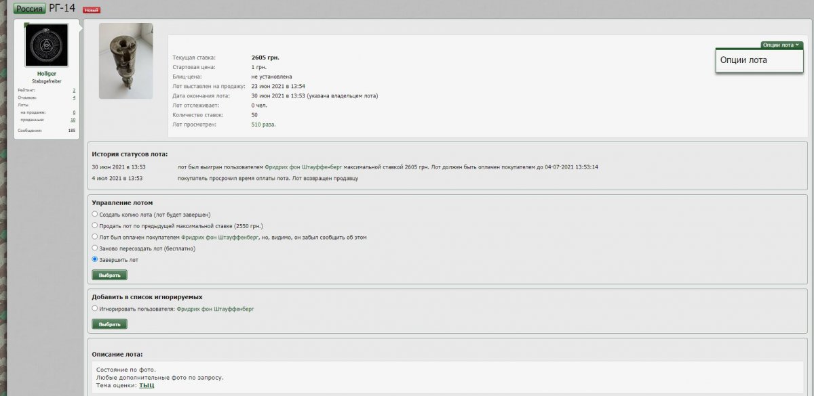This screenshot has height=396, width=814.
Task: Select the 'Завершить лот' radio button
Action: (95, 259)
